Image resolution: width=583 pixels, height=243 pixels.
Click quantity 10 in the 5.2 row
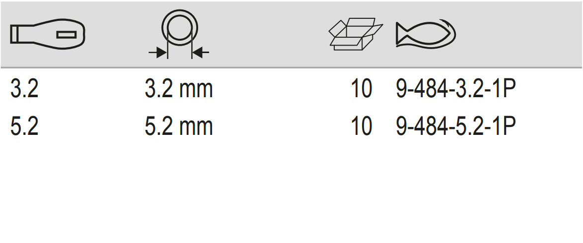click(361, 126)
